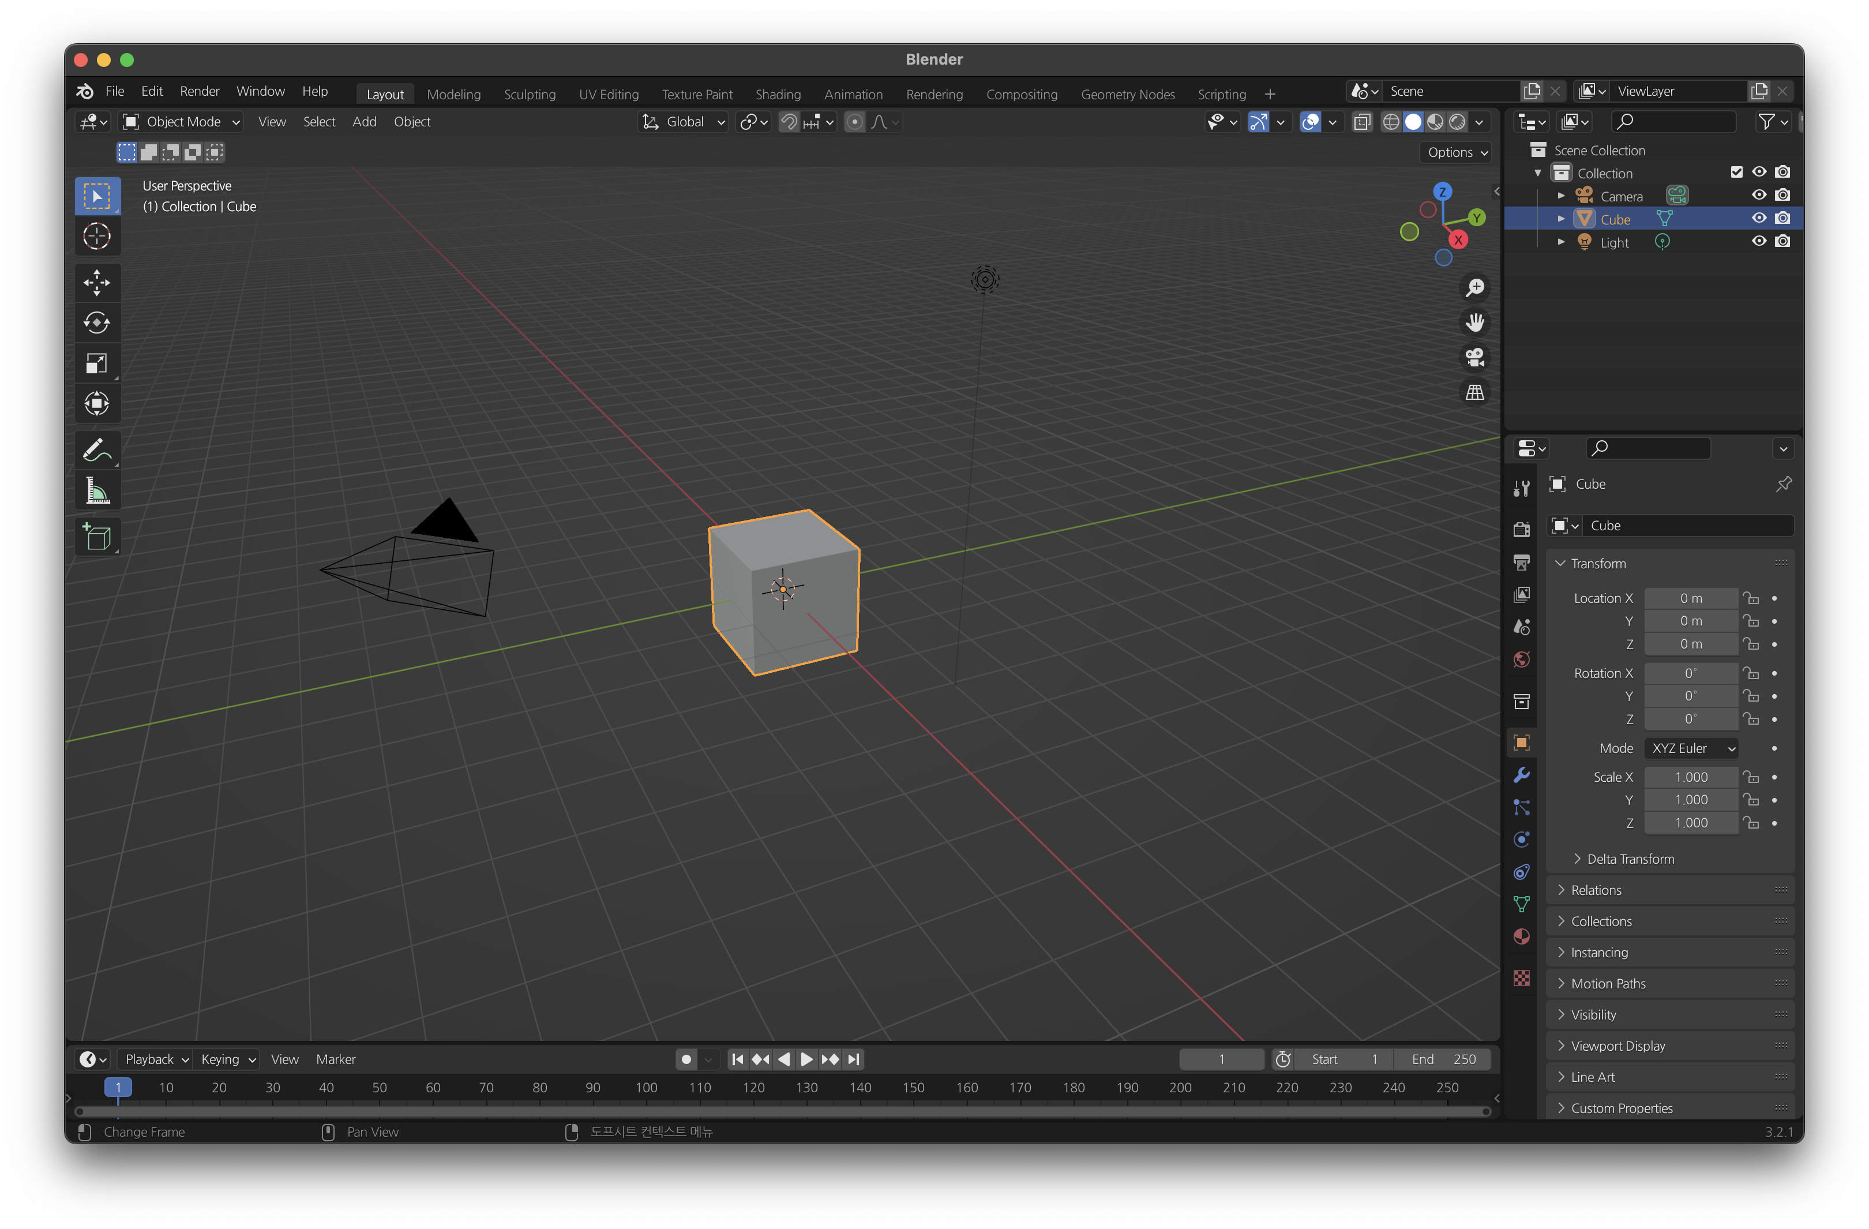This screenshot has width=1869, height=1229.
Task: Click the Add Cube tool icon
Action: [x=96, y=537]
